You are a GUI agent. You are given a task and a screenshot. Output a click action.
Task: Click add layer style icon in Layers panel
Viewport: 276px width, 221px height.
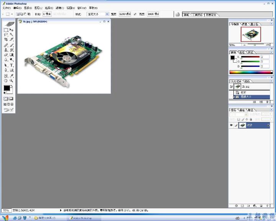coord(237,206)
